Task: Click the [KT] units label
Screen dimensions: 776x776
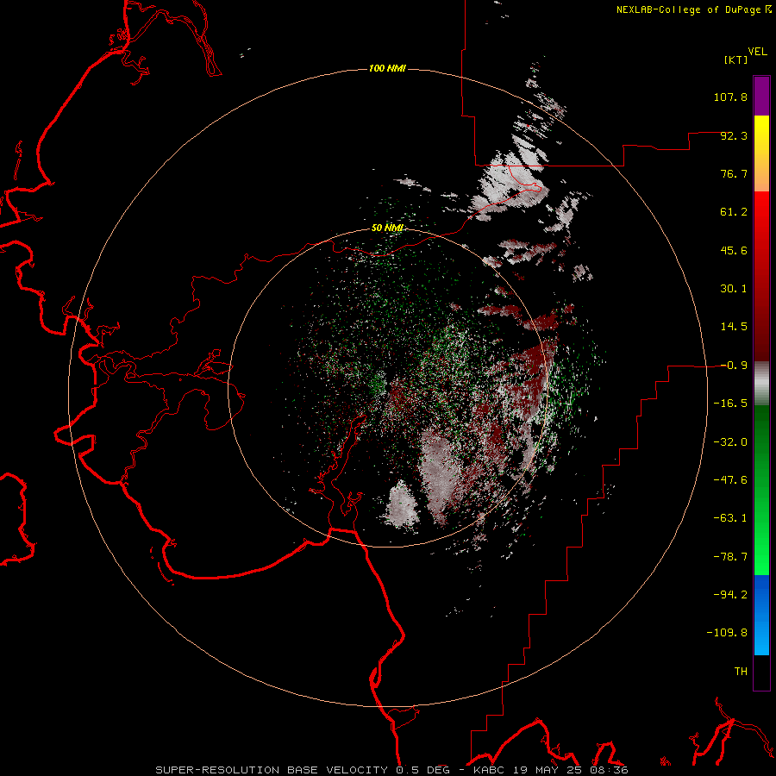Action: pos(735,59)
